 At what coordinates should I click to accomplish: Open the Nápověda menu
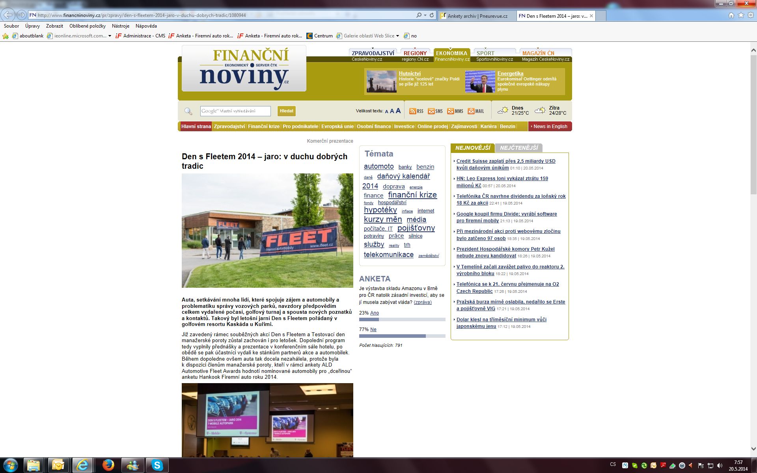(x=146, y=26)
